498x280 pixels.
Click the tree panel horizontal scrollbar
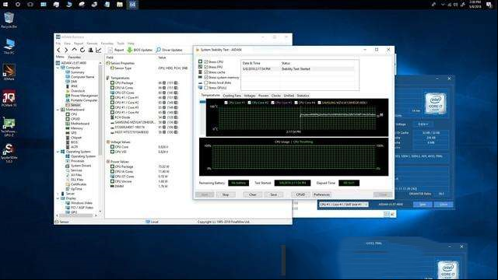coord(76,215)
